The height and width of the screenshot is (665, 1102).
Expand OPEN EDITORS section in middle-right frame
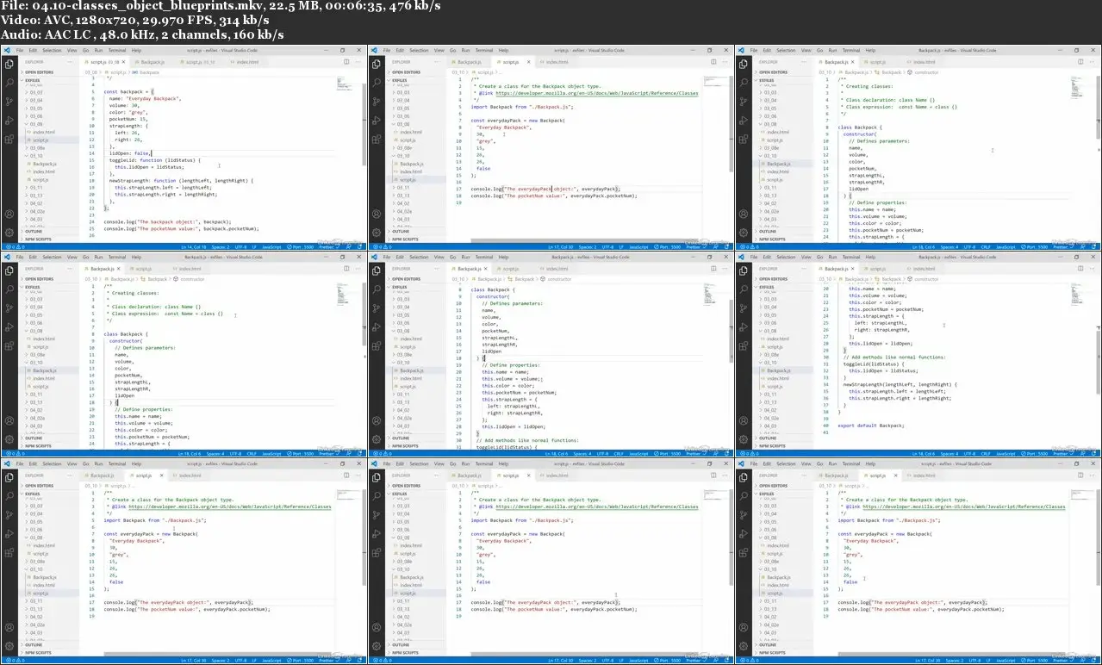click(772, 279)
